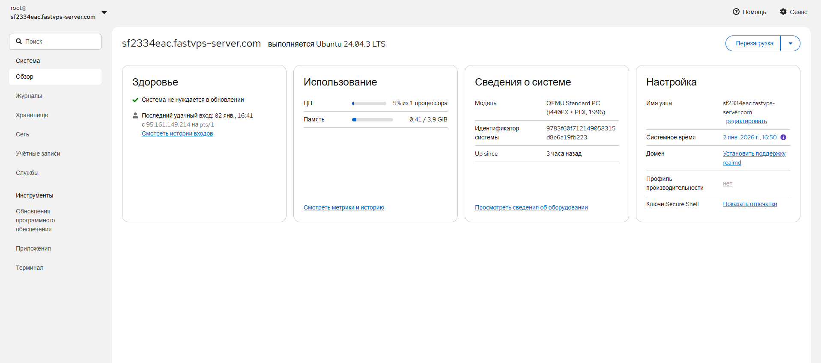The height and width of the screenshot is (363, 821).
Task: Open Помощь menu
Action: 749,12
